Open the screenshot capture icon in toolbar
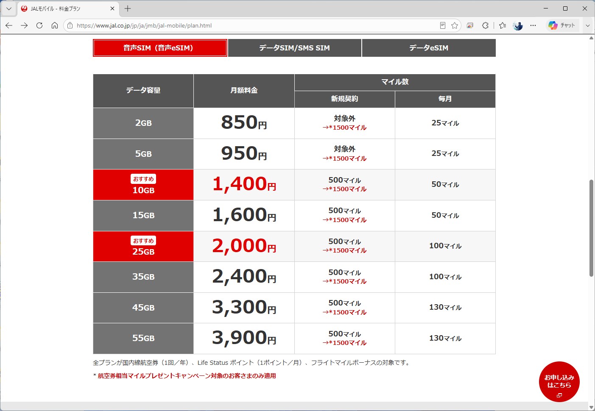Viewport: 595px width, 411px height. 470,25
